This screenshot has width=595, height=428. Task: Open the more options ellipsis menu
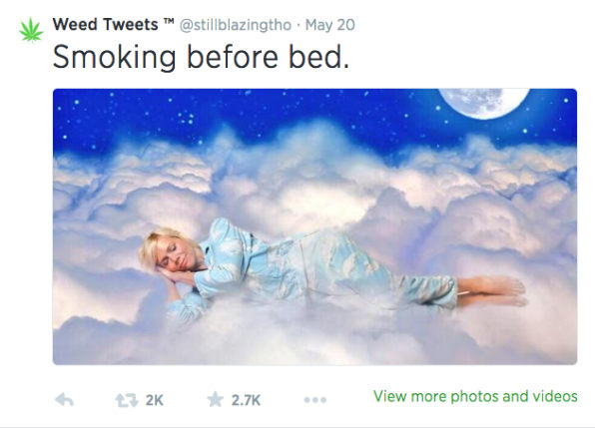pyautogui.click(x=314, y=400)
